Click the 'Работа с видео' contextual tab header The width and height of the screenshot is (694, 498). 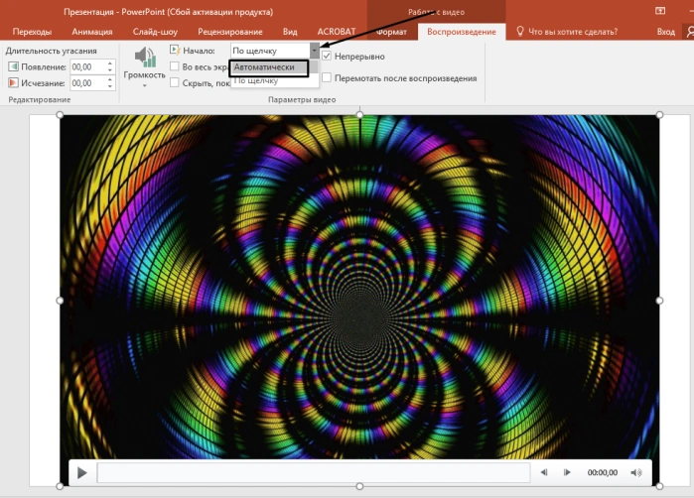pos(437,12)
